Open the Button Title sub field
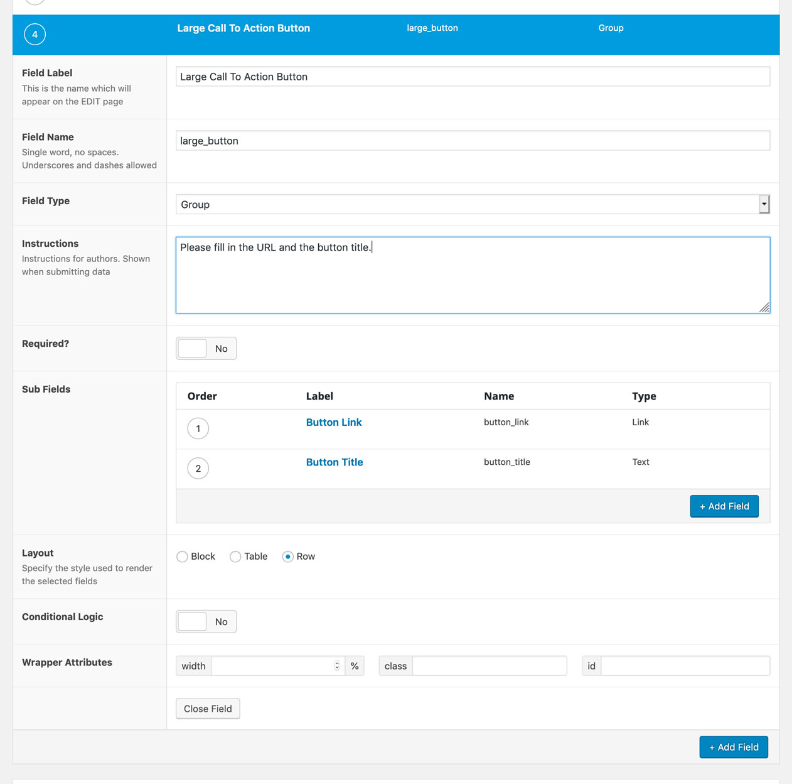The width and height of the screenshot is (792, 784). 334,462
